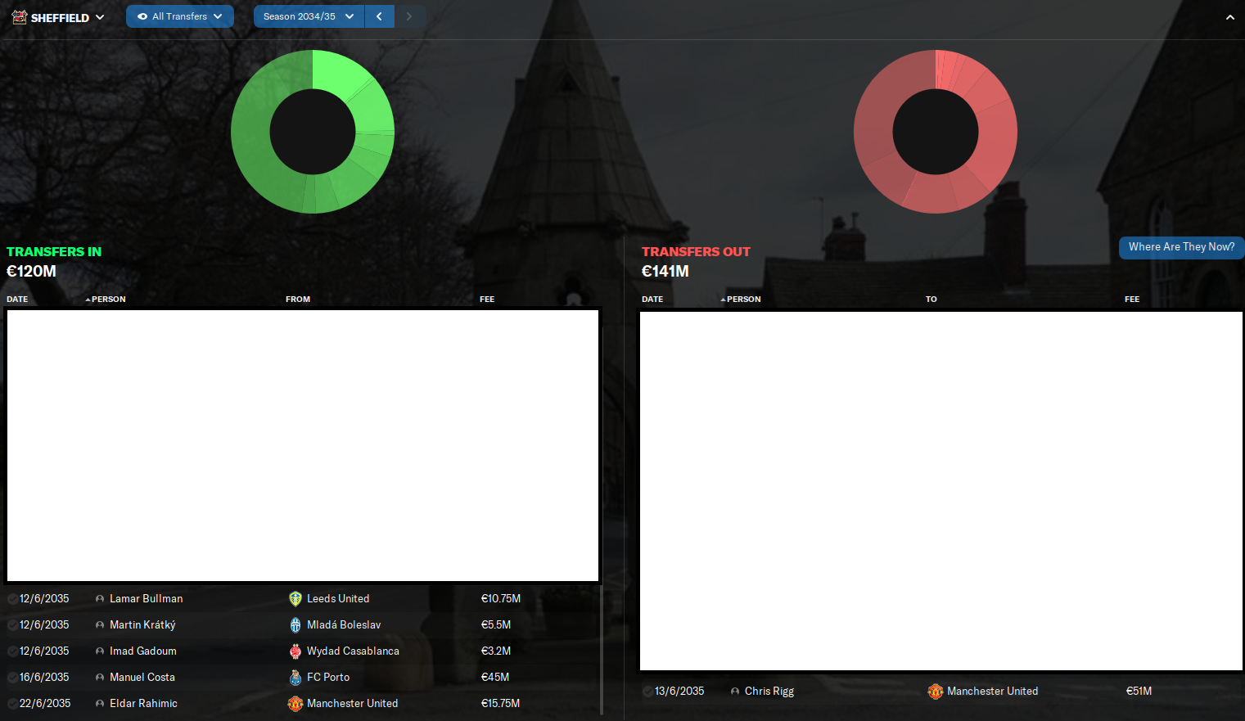Screen dimensions: 1245x721
Task: Collapse the panel with the top-right chevron
Action: point(1229,17)
